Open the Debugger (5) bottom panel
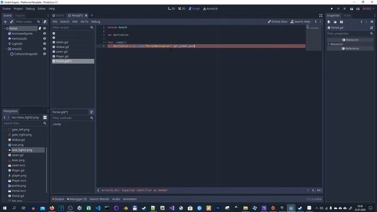Image resolution: width=377 pixels, height=212 pixels. tap(77, 199)
